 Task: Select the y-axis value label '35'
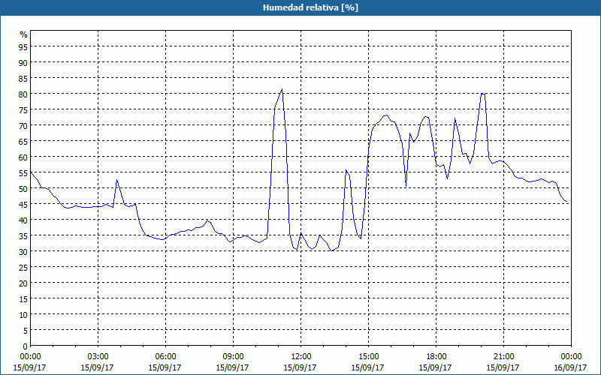23,235
